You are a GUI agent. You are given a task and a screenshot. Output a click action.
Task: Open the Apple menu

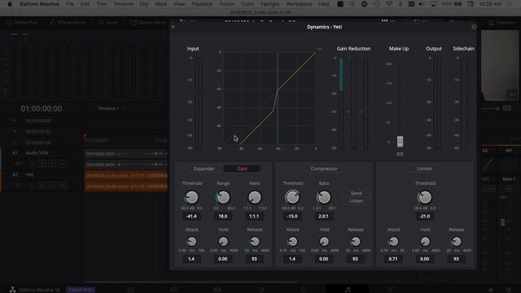tap(10, 4)
